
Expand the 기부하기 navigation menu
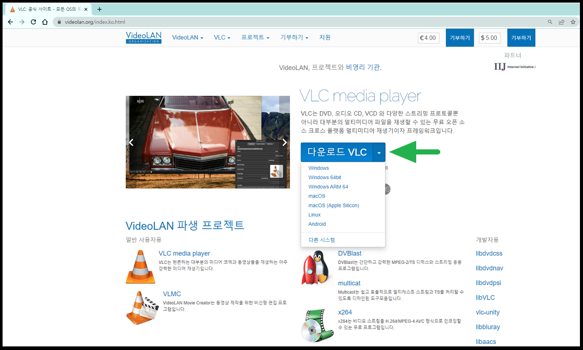point(294,37)
